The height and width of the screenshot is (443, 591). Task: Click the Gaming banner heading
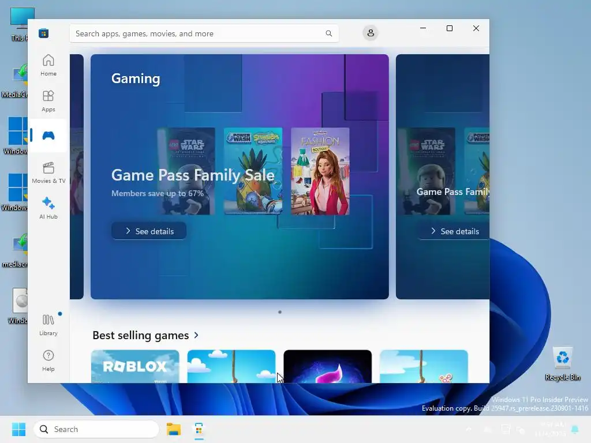[136, 78]
